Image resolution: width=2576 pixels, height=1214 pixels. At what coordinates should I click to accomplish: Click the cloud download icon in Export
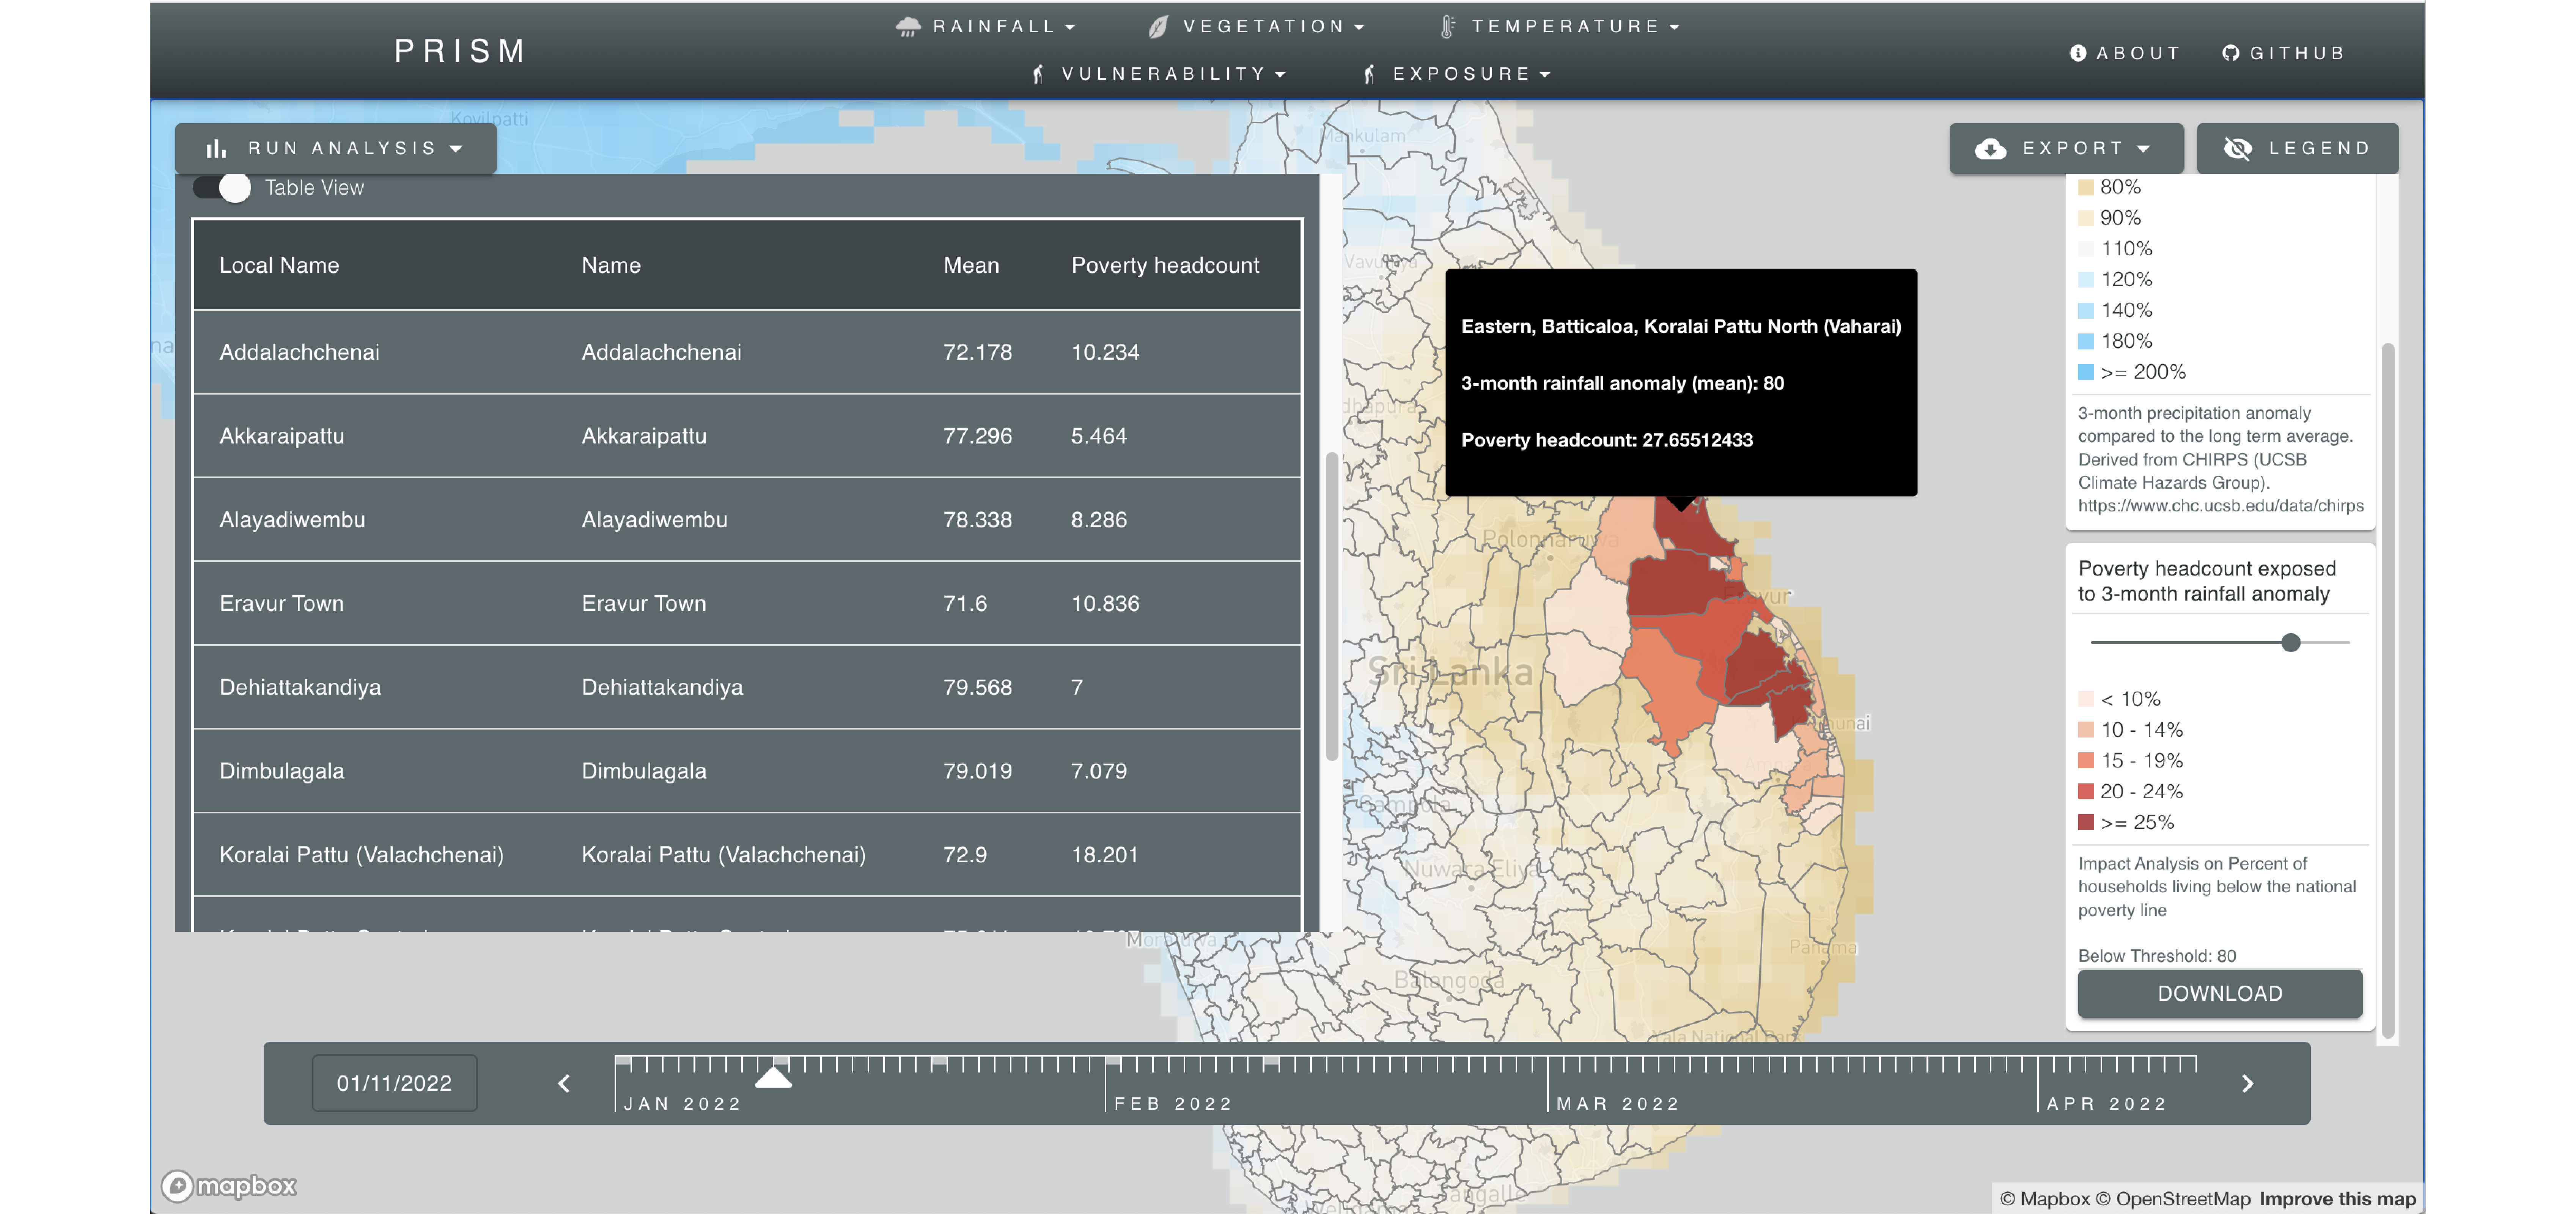pyautogui.click(x=1990, y=149)
